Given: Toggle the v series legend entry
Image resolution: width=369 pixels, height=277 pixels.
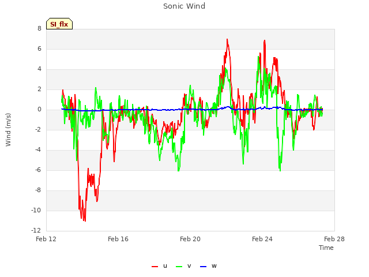Looking at the screenshot, I should [183, 266].
